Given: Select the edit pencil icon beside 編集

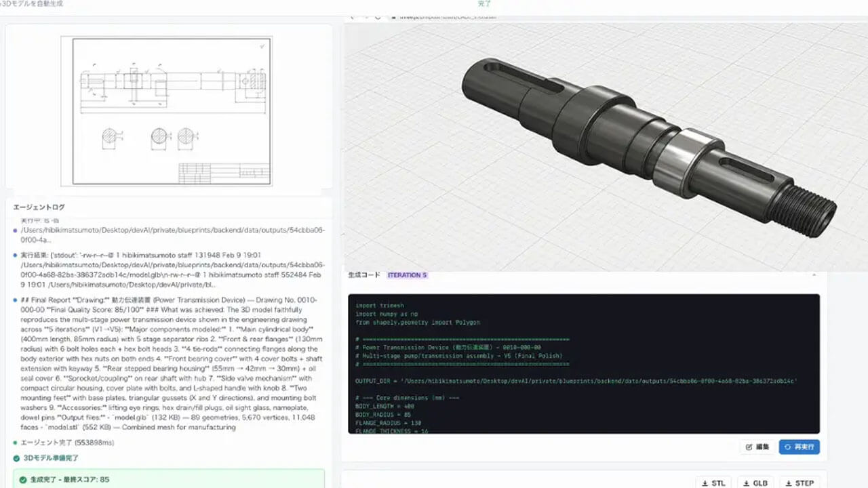Looking at the screenshot, I should tap(749, 447).
